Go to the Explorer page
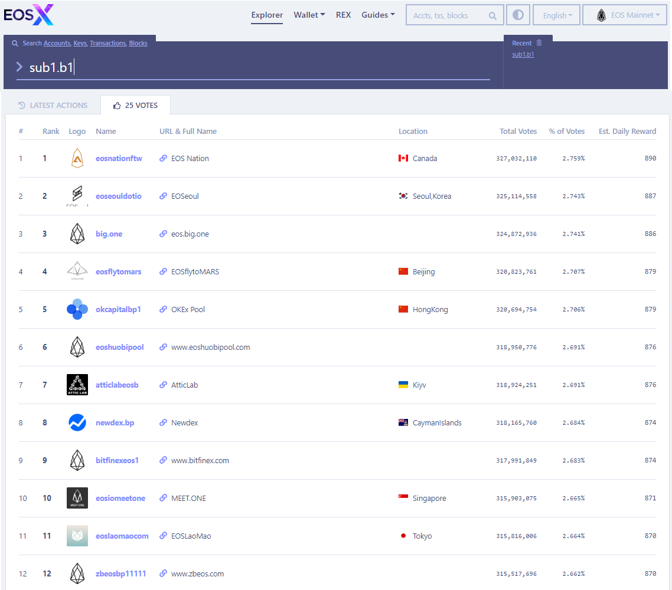 coord(267,15)
